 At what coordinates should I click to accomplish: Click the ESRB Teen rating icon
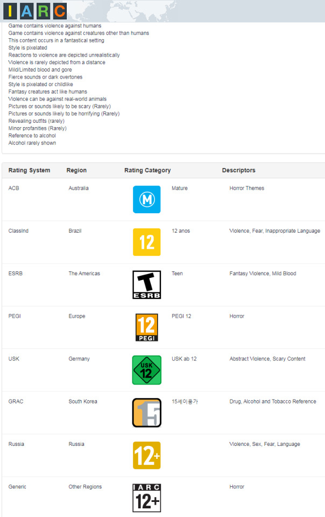coord(146,285)
